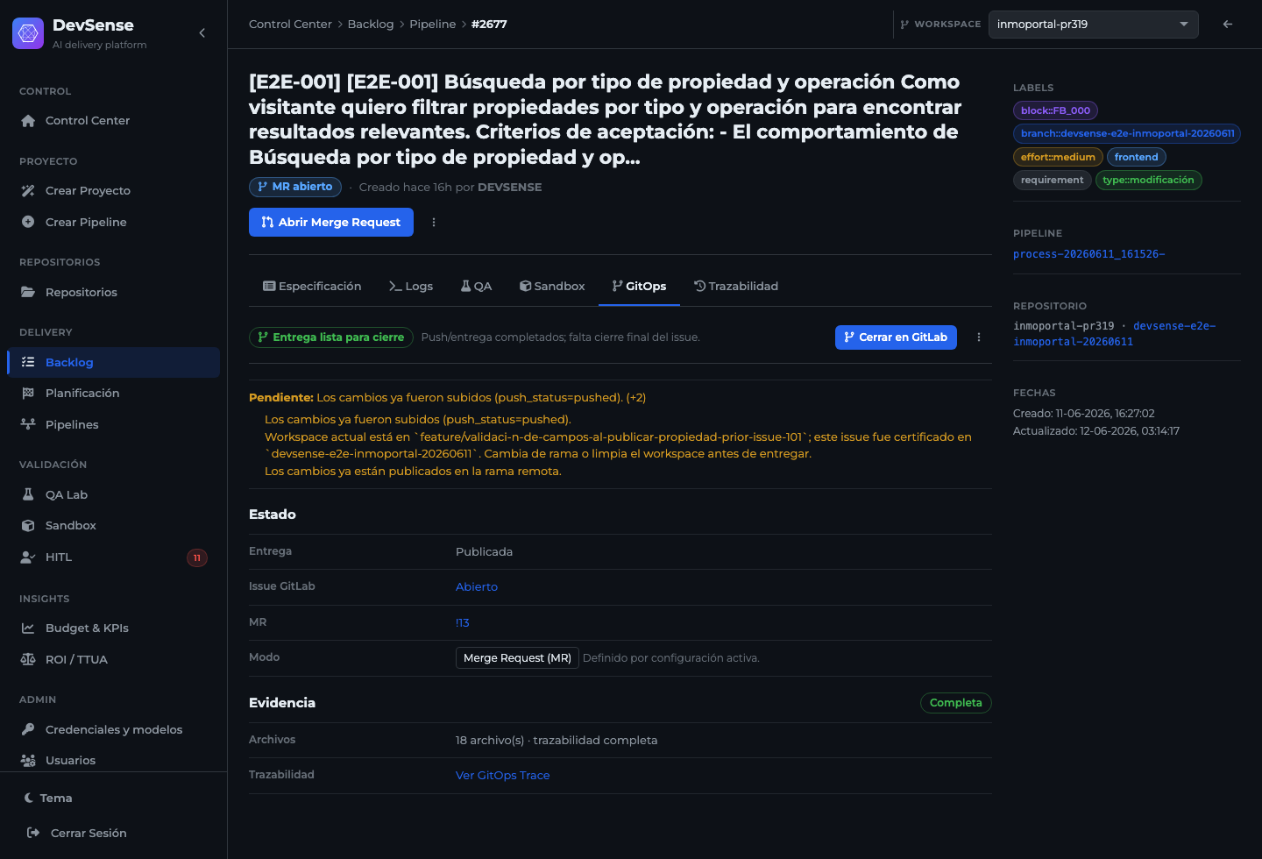Open Budget & KPIs in the sidebar
The height and width of the screenshot is (859, 1262).
tap(113, 628)
